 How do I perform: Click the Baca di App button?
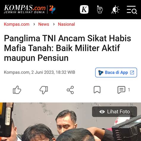point(116,73)
